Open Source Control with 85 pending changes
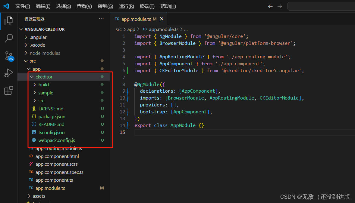This screenshot has width=355, height=203. click(x=9, y=56)
